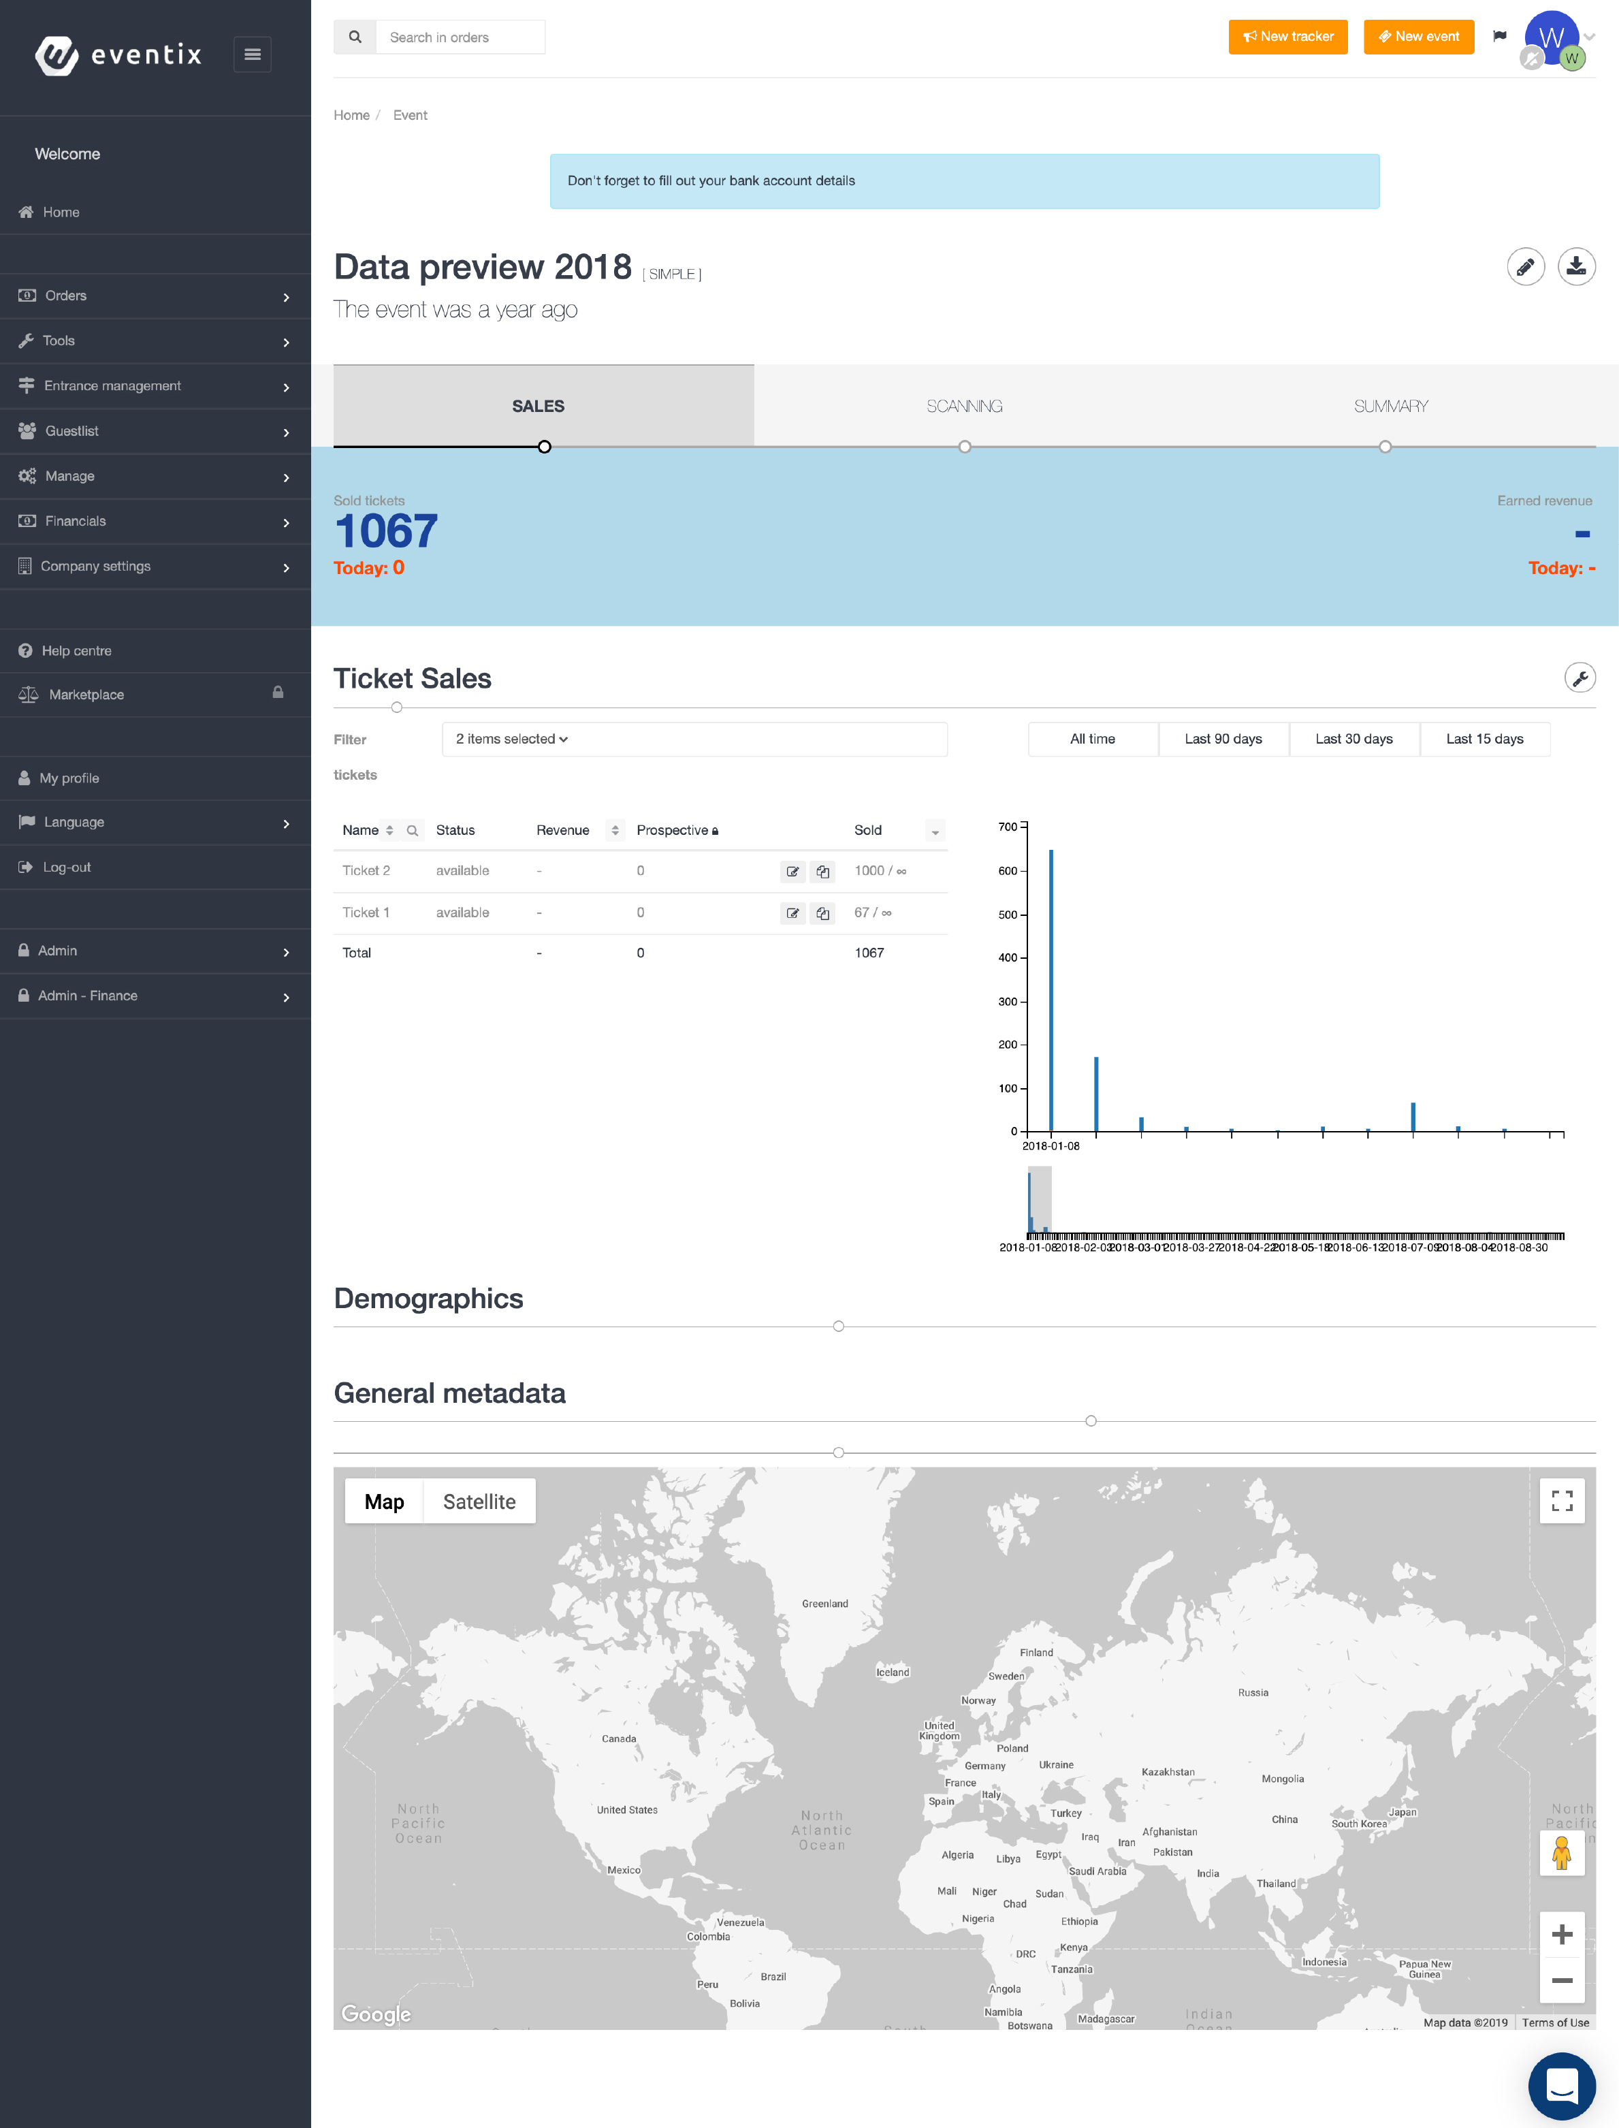Select the Last 30 days range

(x=1353, y=740)
